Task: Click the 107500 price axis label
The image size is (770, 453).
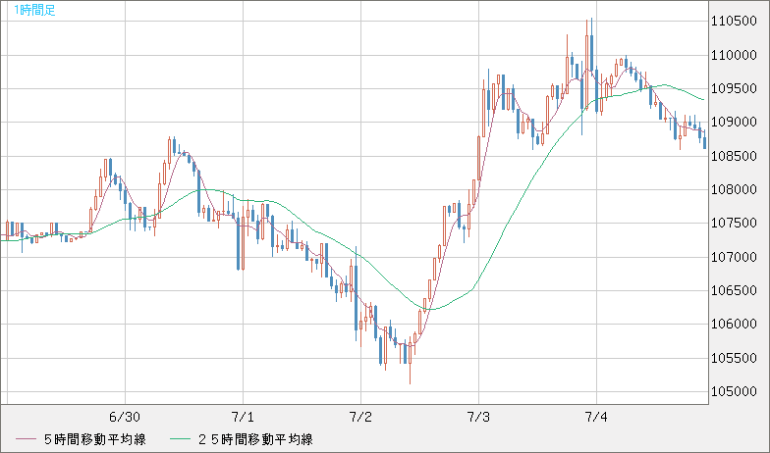Action: [734, 224]
